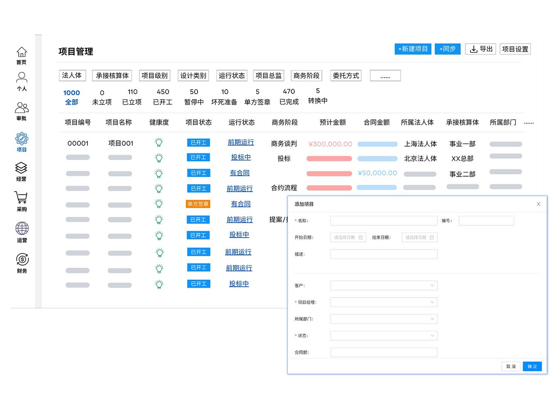This screenshot has height=418, width=557.
Task: Click the red progress bar for 投标 row
Action: point(329,158)
